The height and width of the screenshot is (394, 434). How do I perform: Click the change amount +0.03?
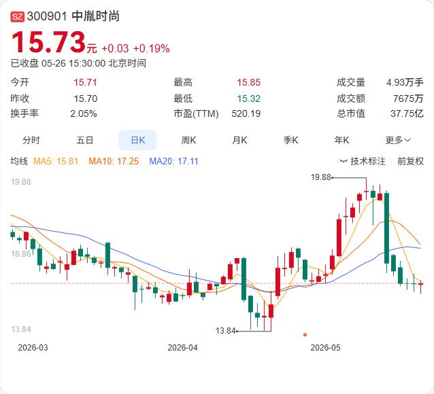tap(115, 49)
